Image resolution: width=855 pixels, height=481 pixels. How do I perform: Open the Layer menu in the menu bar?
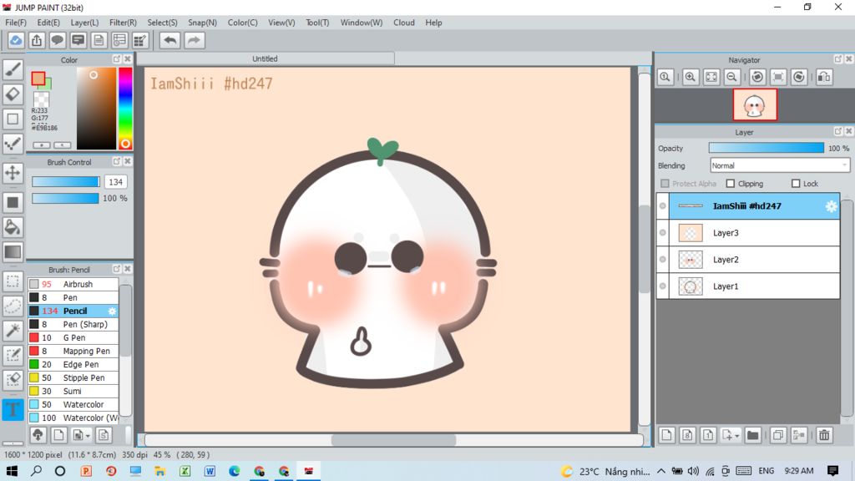point(84,23)
